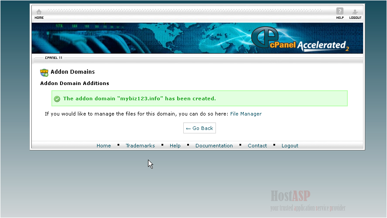Screen dimensions: 387x218
Task: Click the Addon Domain Additions subheading
Action: (x=74, y=83)
